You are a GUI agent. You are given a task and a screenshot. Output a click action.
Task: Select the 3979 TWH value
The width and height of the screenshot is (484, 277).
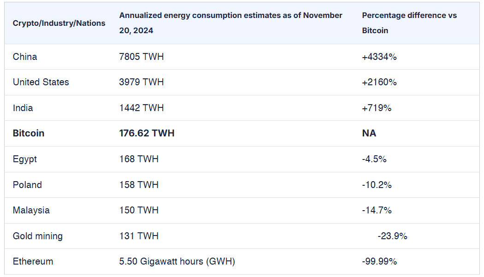tap(142, 82)
